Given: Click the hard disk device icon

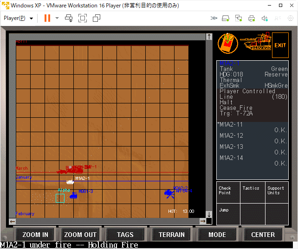Looking at the screenshot, I should (226, 18).
